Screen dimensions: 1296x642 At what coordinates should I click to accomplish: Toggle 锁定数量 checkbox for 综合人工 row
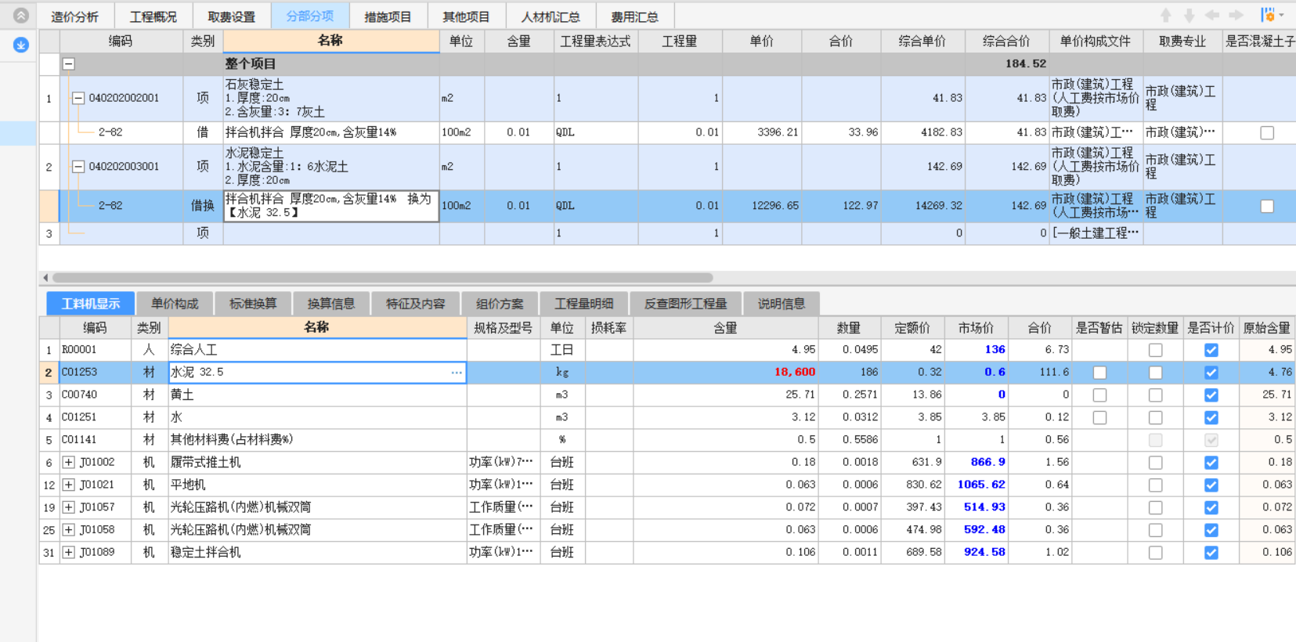(1155, 350)
